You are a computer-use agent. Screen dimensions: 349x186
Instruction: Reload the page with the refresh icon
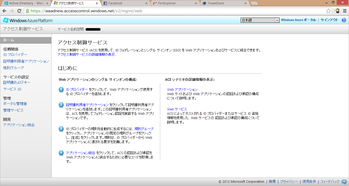(x=19, y=11)
